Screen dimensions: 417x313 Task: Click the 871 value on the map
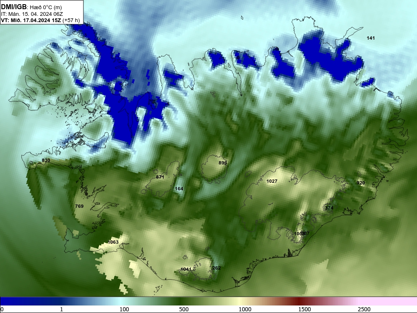(160, 177)
